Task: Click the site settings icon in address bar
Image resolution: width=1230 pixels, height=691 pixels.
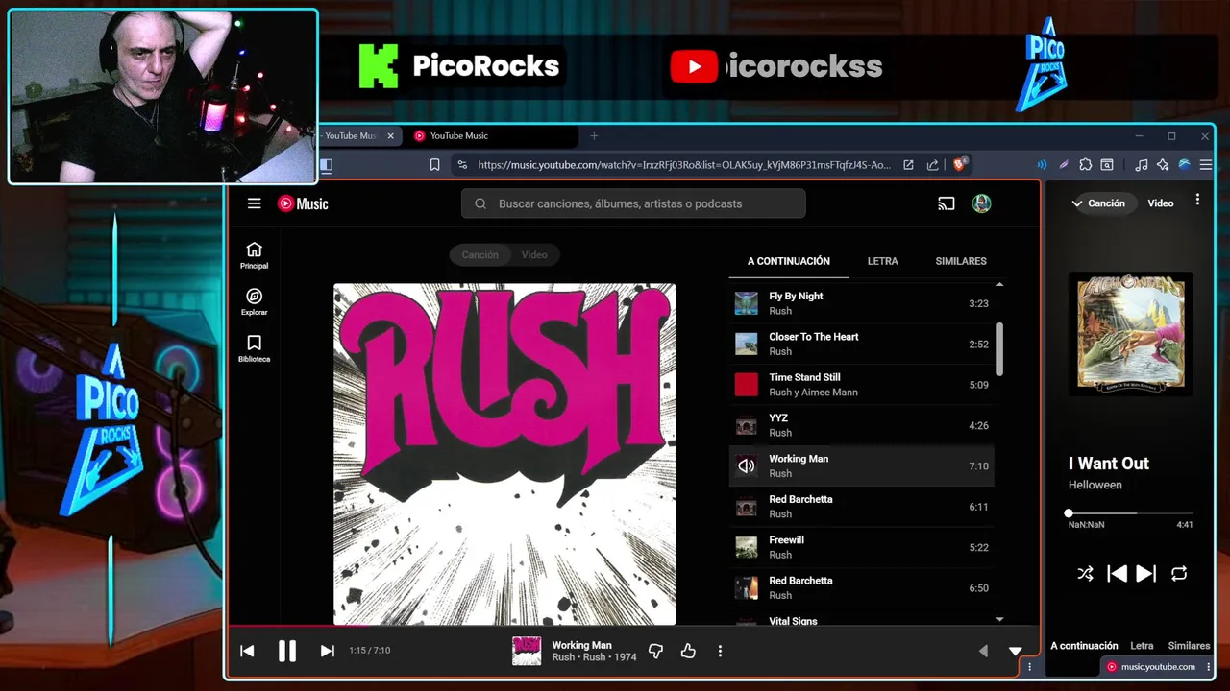Action: coord(462,165)
